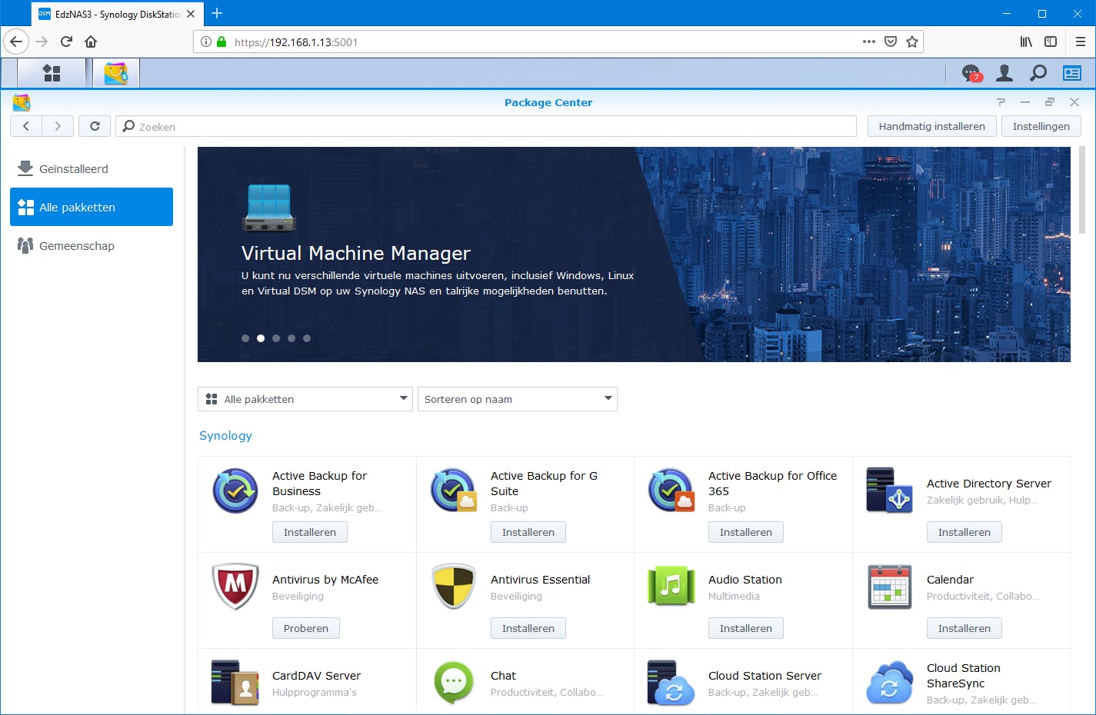
Task: Install the Calendar package
Action: click(x=964, y=628)
